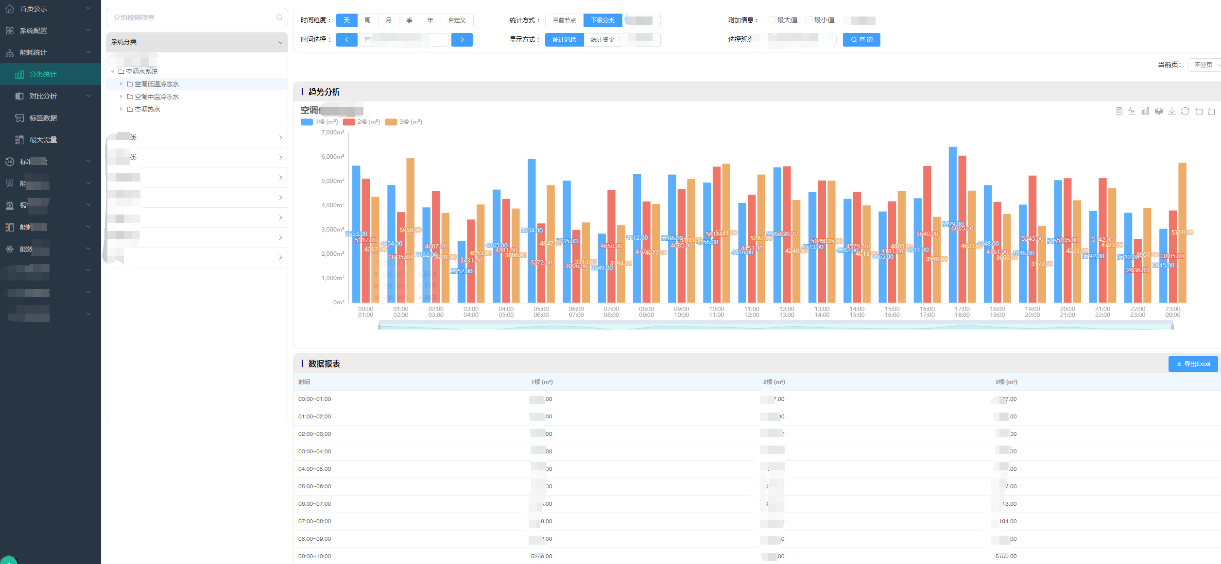Click 05:00~06:00 table row time cell
Viewport: 1221px width, 564px height.
(314, 487)
